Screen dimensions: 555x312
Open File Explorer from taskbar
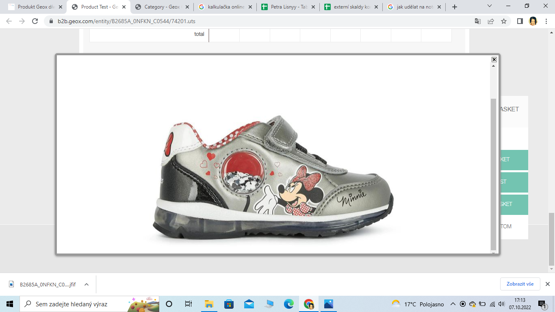click(209, 304)
